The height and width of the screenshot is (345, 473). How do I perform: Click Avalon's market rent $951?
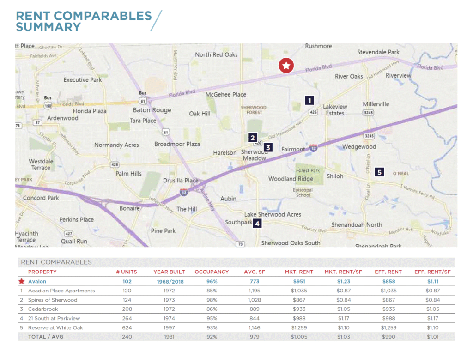tap(299, 281)
